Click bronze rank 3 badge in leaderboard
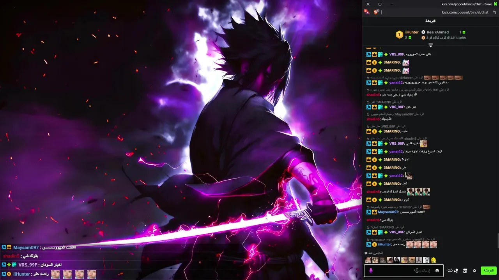This screenshot has height=280, width=499. coord(423,38)
